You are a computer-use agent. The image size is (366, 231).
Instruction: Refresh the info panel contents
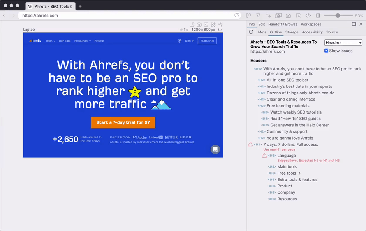point(251,32)
